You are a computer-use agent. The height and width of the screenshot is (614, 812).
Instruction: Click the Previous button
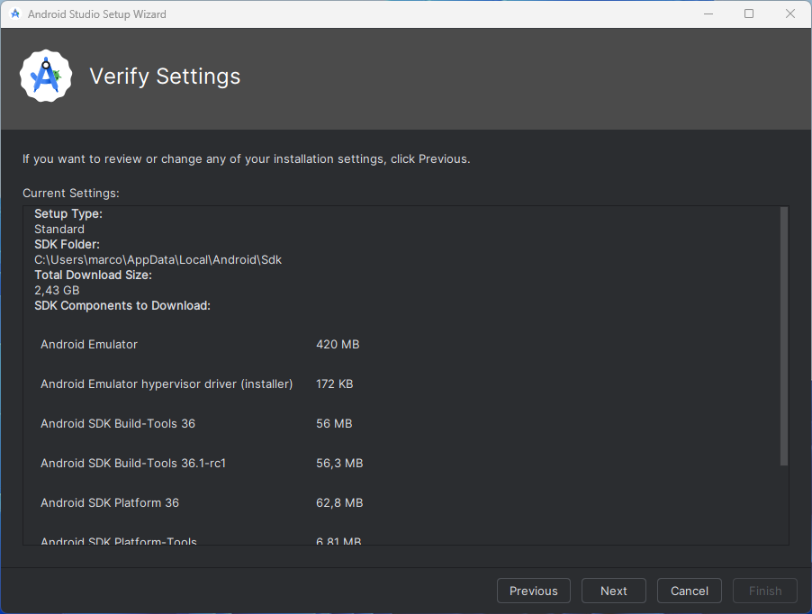point(533,591)
